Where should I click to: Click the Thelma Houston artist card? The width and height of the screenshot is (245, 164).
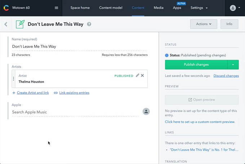80,79
